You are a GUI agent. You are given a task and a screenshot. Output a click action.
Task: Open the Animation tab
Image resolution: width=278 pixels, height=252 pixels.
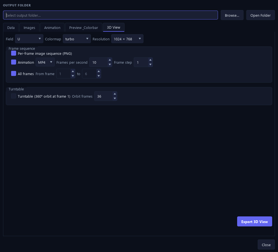click(x=52, y=28)
